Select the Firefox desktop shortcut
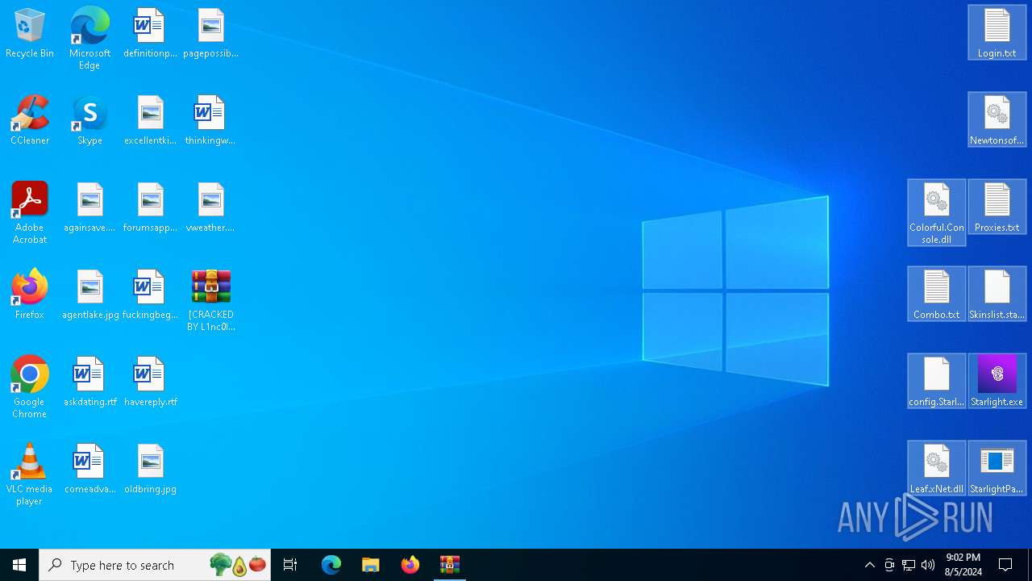This screenshot has height=581, width=1032. click(30, 295)
